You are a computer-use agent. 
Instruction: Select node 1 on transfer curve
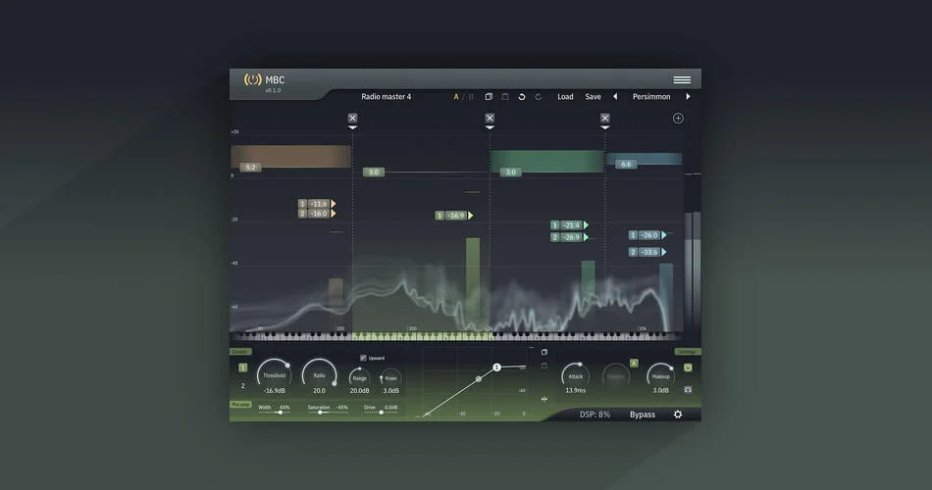tap(497, 367)
